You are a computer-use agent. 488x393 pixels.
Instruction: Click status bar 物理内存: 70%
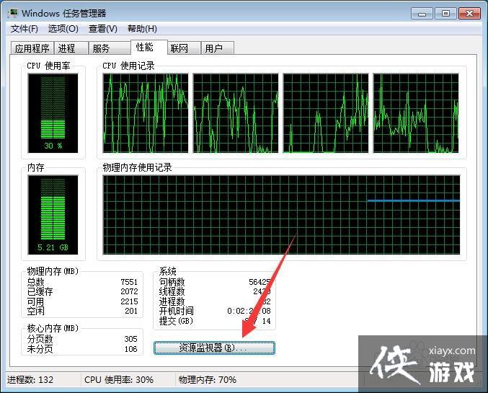click(208, 380)
